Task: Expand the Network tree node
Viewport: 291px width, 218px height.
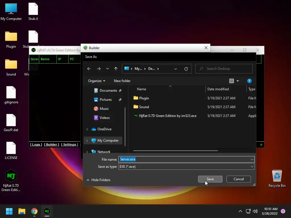Action: pyautogui.click(x=87, y=152)
